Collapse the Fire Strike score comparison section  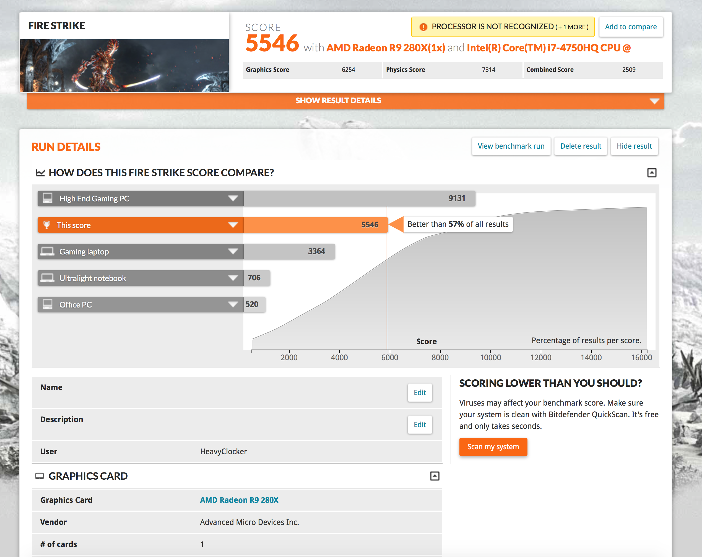tap(652, 173)
